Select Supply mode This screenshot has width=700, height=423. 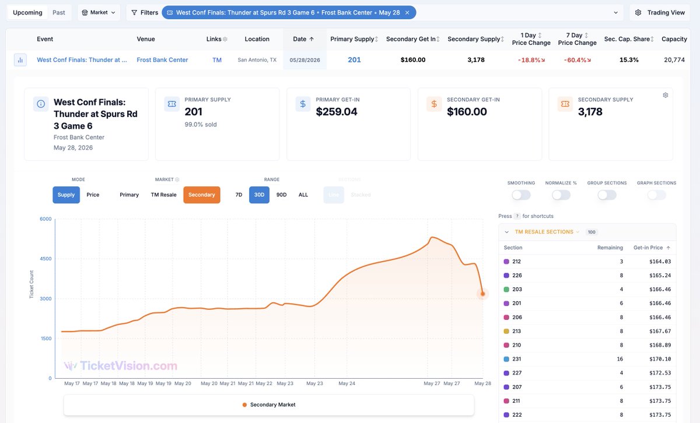[x=66, y=195]
